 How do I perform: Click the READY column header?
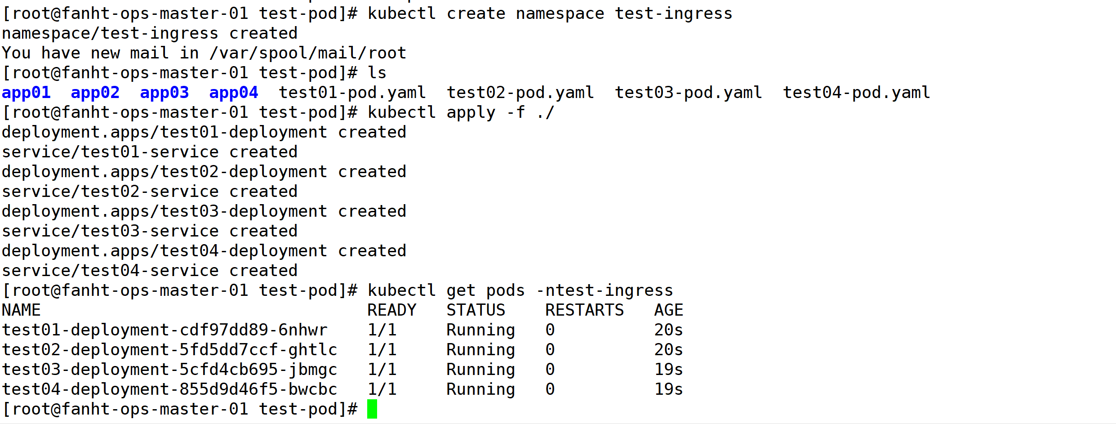click(x=392, y=310)
